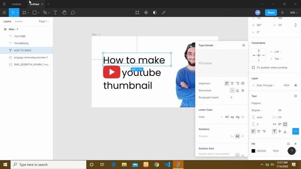Apply underline decoration in Type Details

point(238,91)
